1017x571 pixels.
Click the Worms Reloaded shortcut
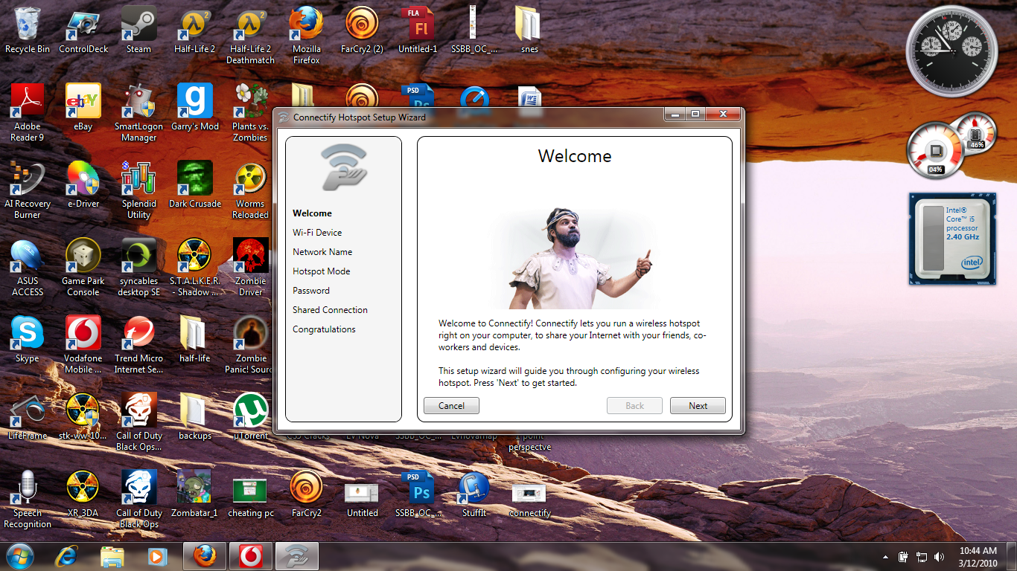click(250, 190)
